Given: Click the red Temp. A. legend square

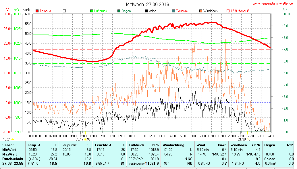Looking at the screenshot, I should (37, 11).
